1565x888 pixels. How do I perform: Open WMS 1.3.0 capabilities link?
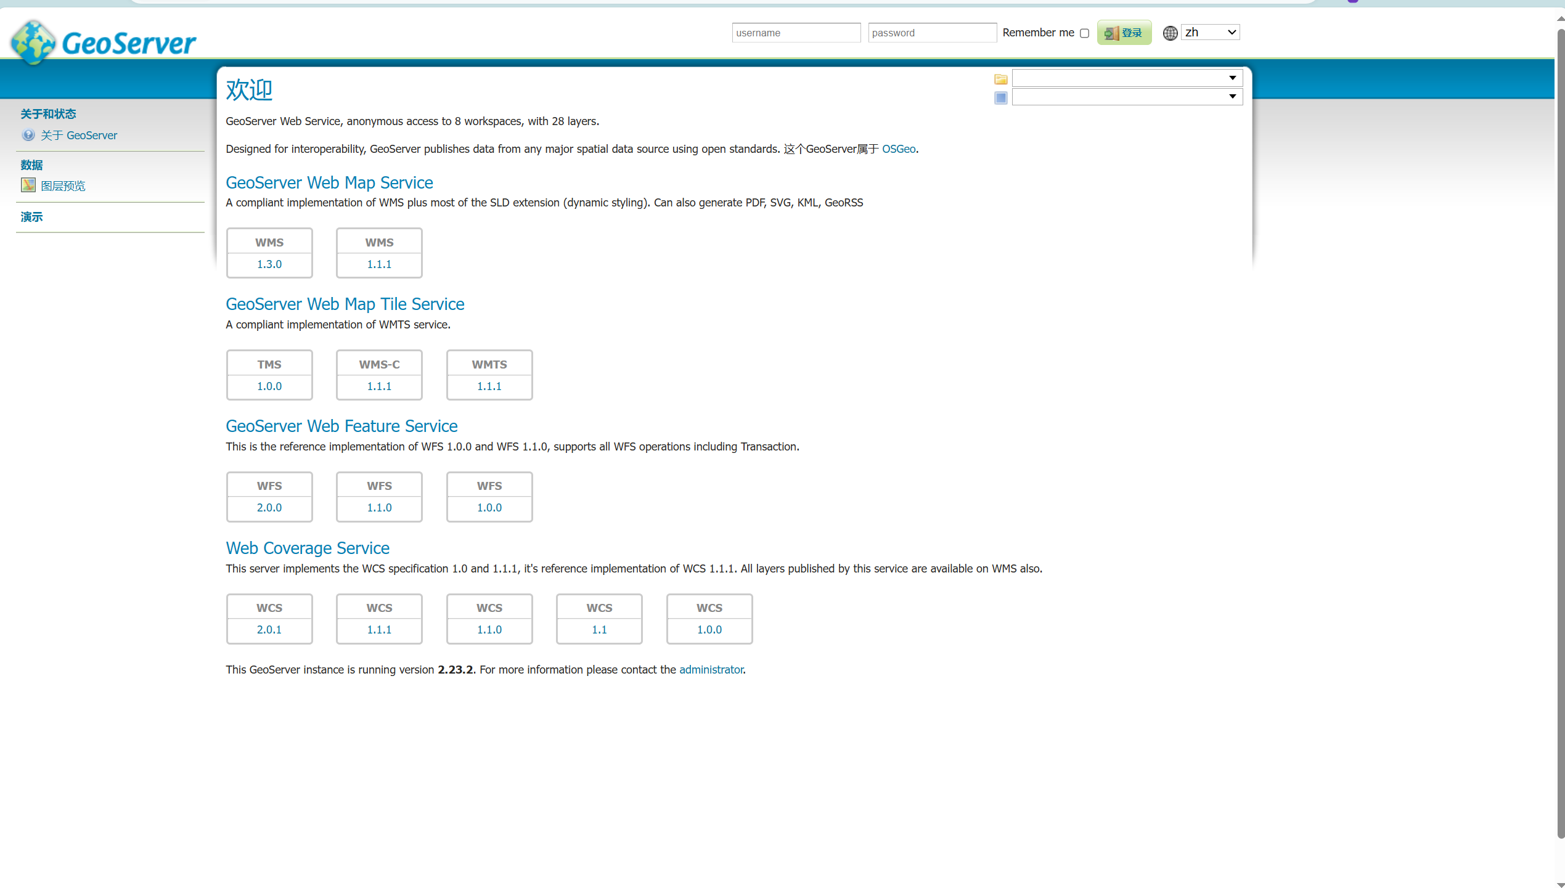tap(269, 264)
